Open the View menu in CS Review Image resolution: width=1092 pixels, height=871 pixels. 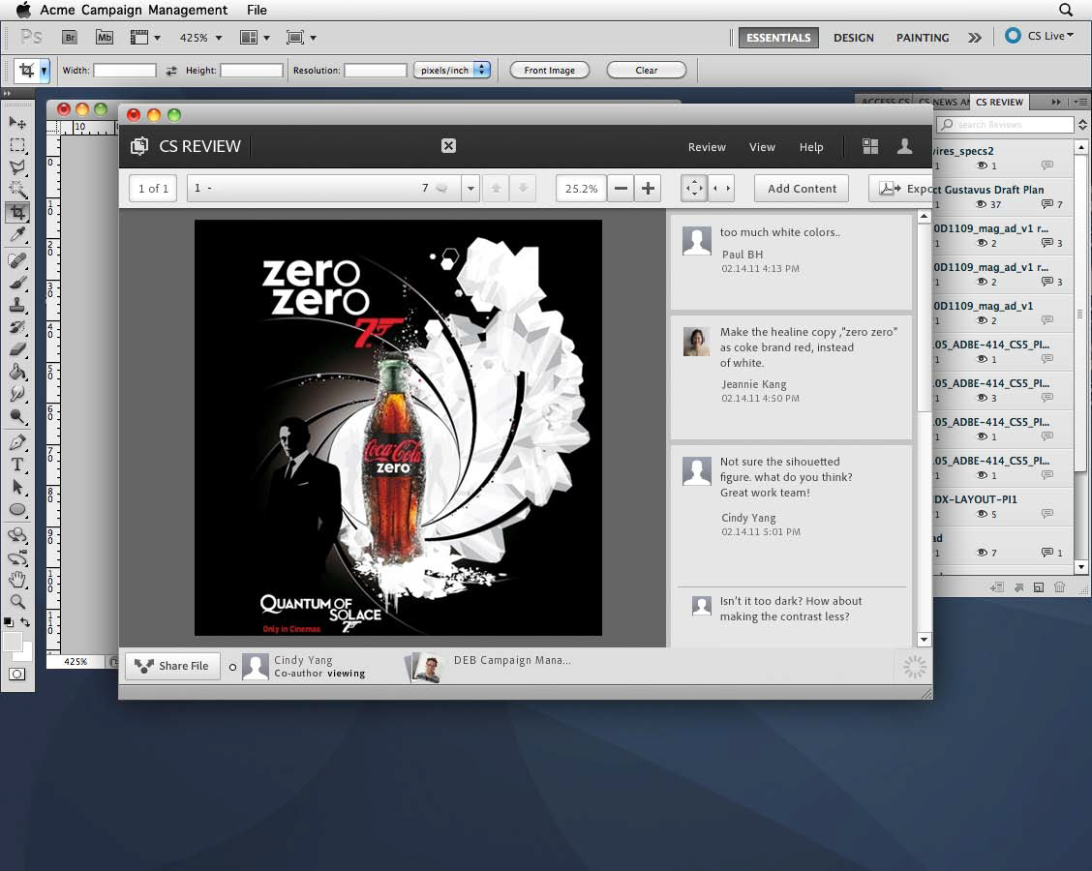762,147
